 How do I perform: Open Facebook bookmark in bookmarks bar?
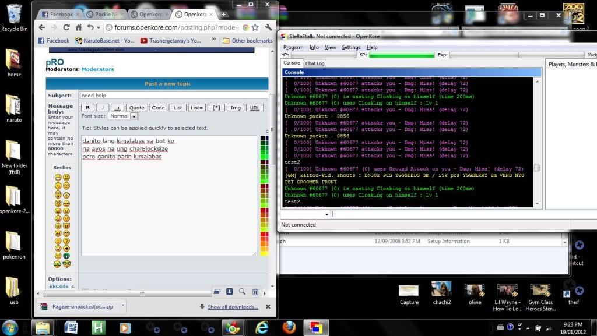pos(54,40)
